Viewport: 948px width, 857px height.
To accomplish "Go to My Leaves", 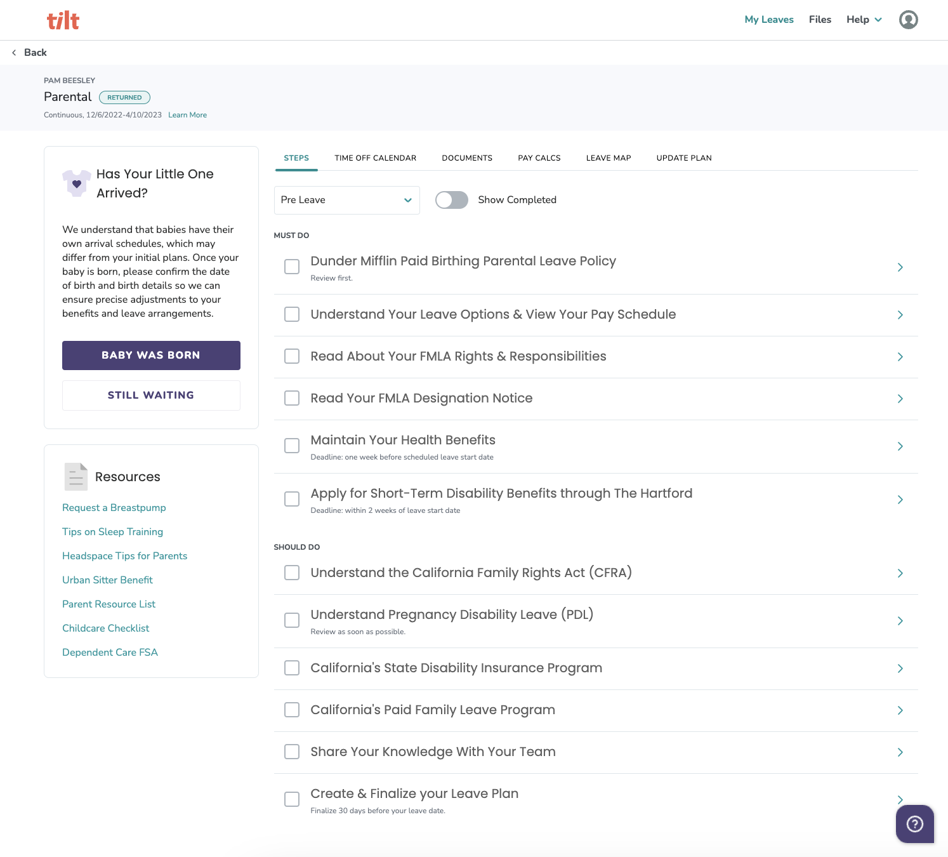I will [769, 19].
